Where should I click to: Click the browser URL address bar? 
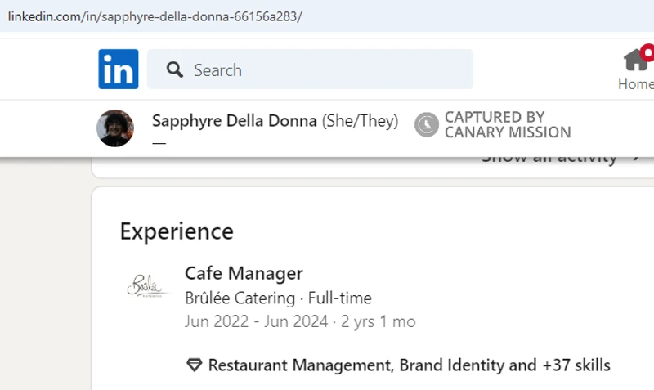(x=327, y=16)
